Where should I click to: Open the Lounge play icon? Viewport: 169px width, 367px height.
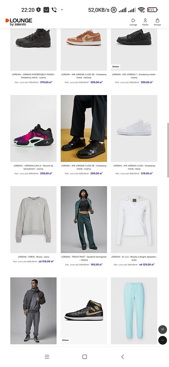pyautogui.click(x=133, y=20)
